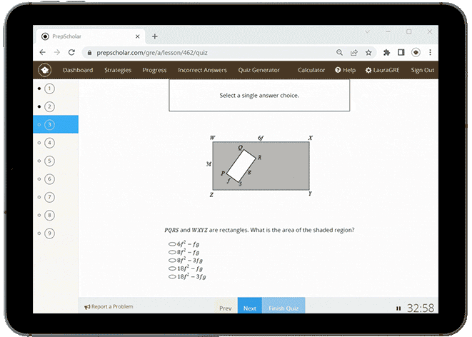Viewport: 472px width, 337px height.
Task: Bookmark this page using the star icon
Action: pos(368,52)
